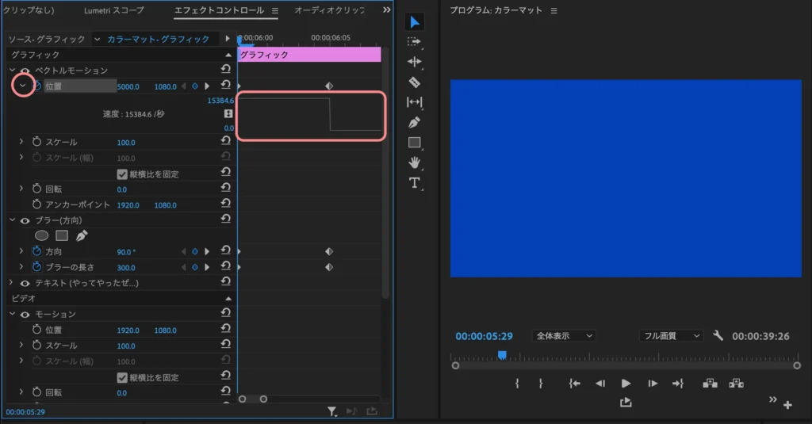Collapse the ベクトルモーション section

[x=12, y=70]
